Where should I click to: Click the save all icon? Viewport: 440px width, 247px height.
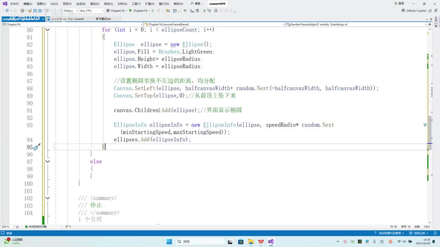coord(41,11)
